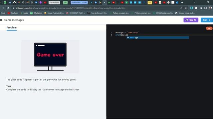Image resolution: width=213 pixels, height=119 pixels.
Task: Open the tab search dropdown chevron
Action: [x=194, y=2]
